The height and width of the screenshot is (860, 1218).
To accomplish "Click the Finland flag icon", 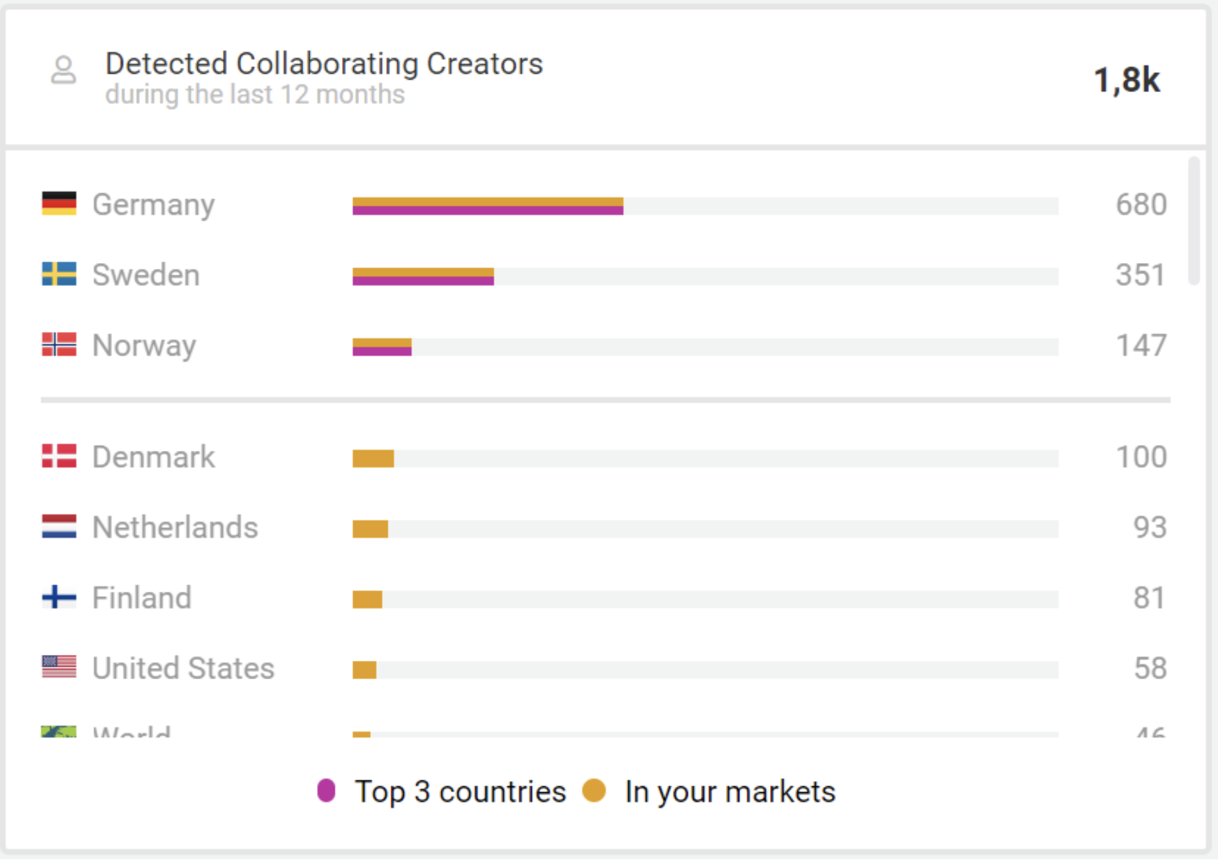I will click(59, 597).
